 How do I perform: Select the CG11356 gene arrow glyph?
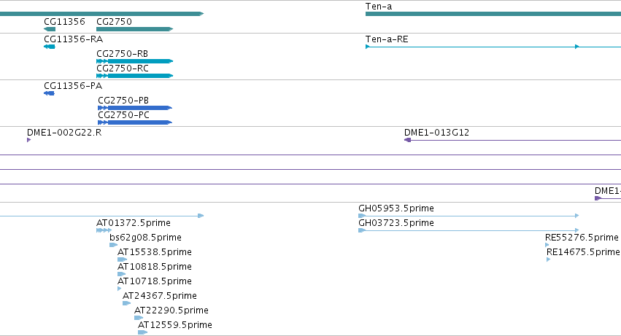click(x=50, y=29)
